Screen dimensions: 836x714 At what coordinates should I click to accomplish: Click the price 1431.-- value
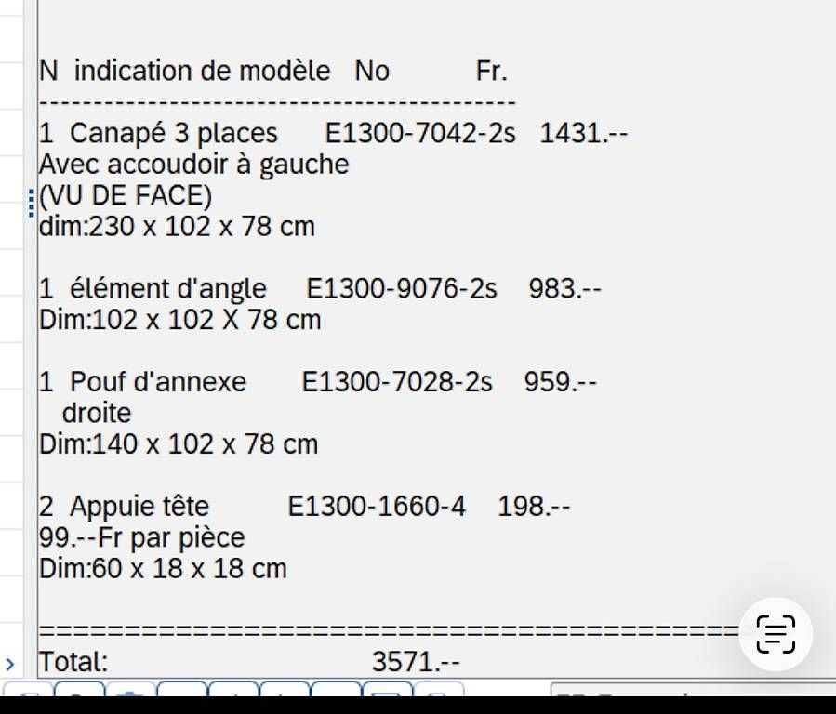583,133
